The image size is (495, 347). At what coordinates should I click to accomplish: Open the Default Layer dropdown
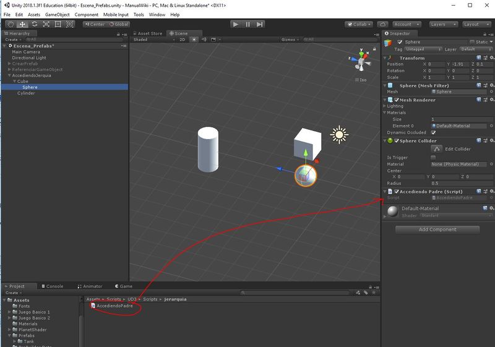click(x=476, y=49)
